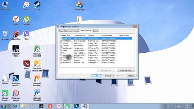Select the uTorrent desktop shortcut
This screenshot has height=109, width=194.
point(26,21)
